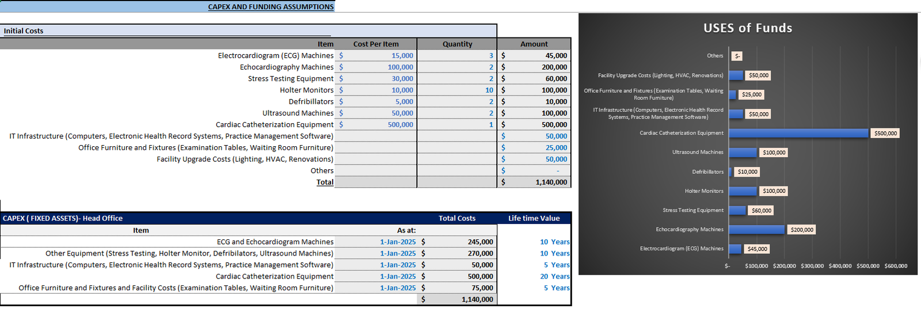Click Cardiac Catheterization Equipment label in Initial Costs
Viewport: 921px width, 316px height.
pyautogui.click(x=275, y=124)
